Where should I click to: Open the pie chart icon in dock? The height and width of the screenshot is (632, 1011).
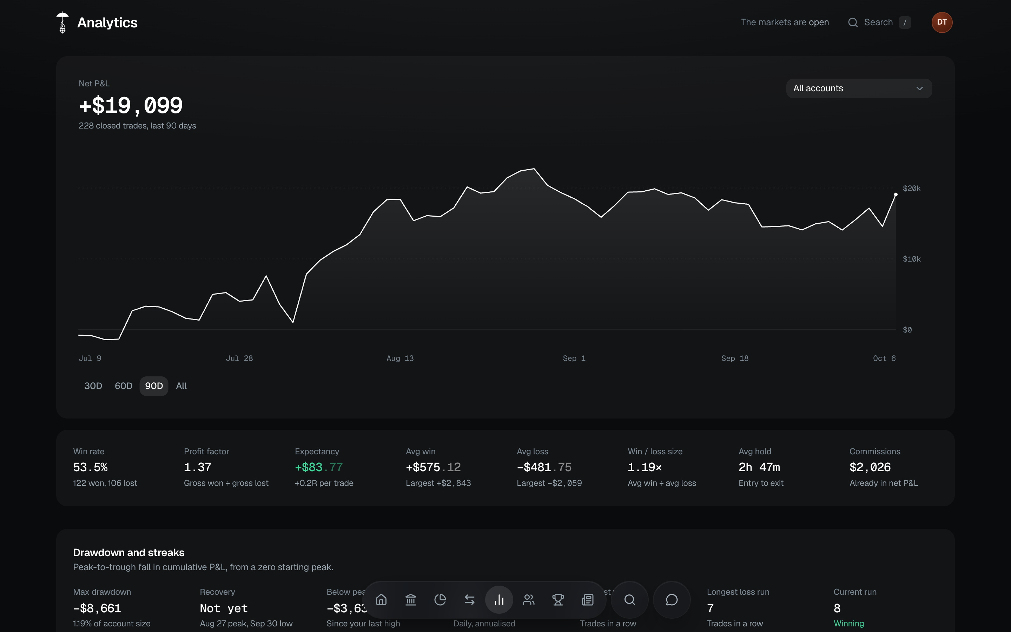tap(440, 600)
